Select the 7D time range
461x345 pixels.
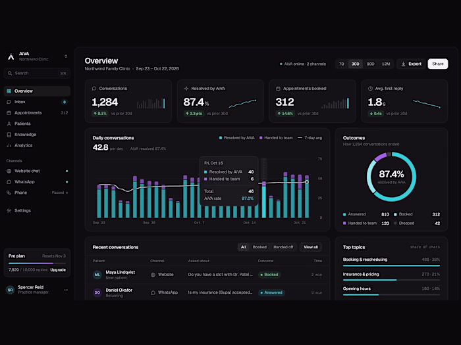341,64
